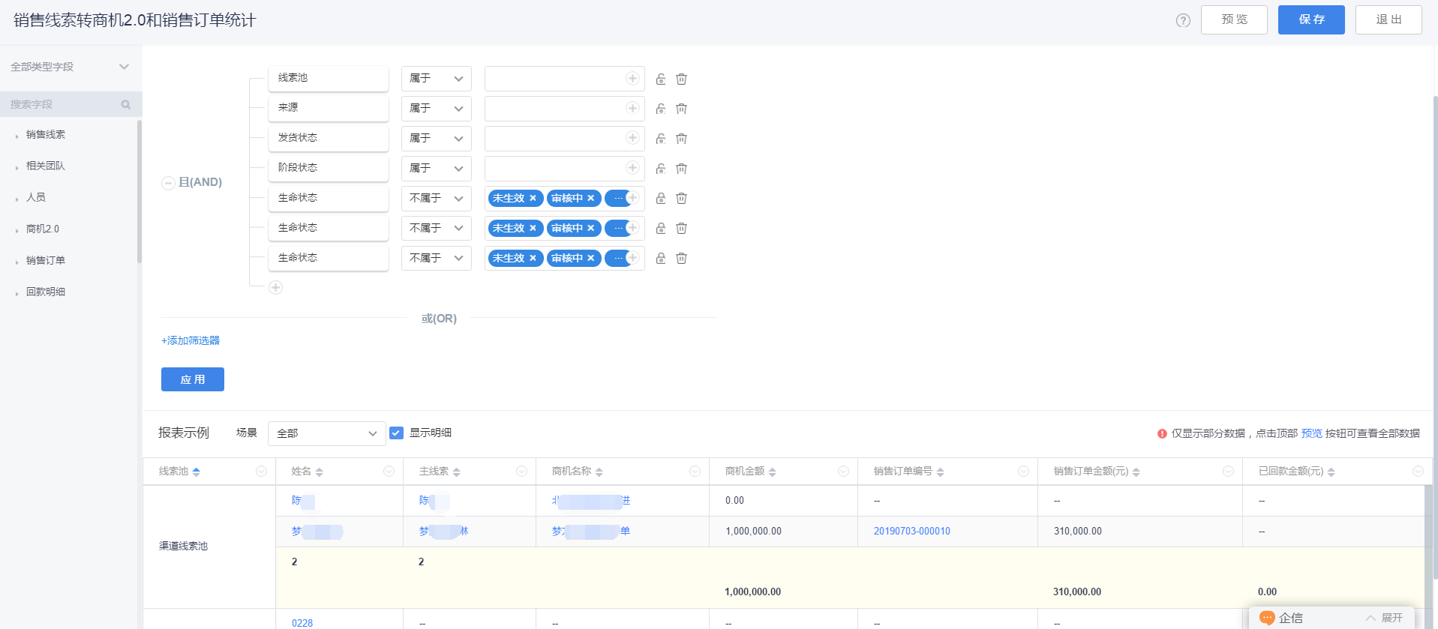Open the 场景 dropdown showing 全部

point(327,433)
